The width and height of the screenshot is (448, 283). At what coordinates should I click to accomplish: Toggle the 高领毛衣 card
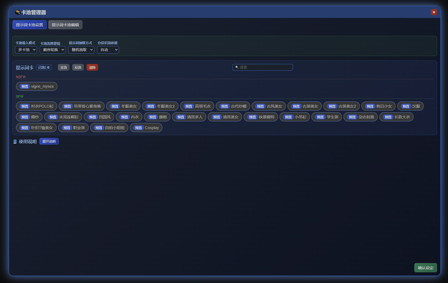tap(197, 106)
